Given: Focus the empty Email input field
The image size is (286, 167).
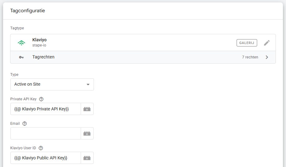Looking at the screenshot, I should pyautogui.click(x=45, y=133).
